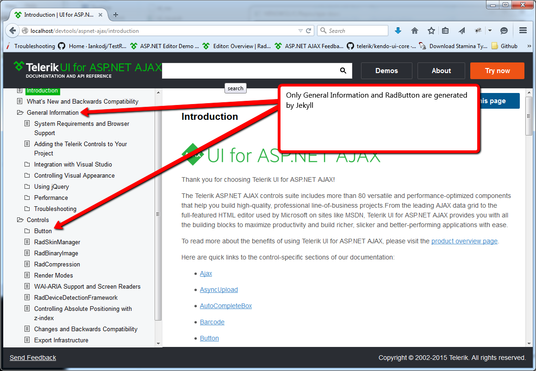Open the Firefox hamburger menu
Image resolution: width=536 pixels, height=371 pixels.
[523, 31]
